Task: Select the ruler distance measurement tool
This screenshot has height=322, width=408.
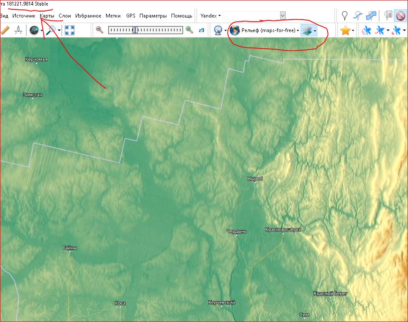Action: (6, 30)
